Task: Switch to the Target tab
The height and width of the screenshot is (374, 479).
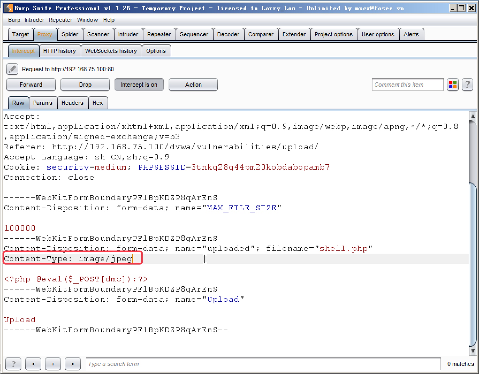Action: tap(21, 35)
